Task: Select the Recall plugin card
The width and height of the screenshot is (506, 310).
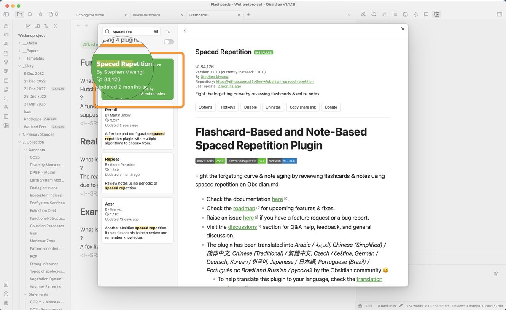Action: coord(137,126)
